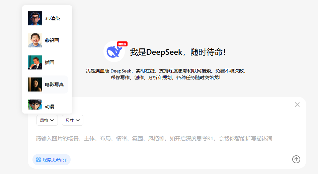The image size is (318, 174).
Task: Click the red 满血版 badge
Action: 122,44
